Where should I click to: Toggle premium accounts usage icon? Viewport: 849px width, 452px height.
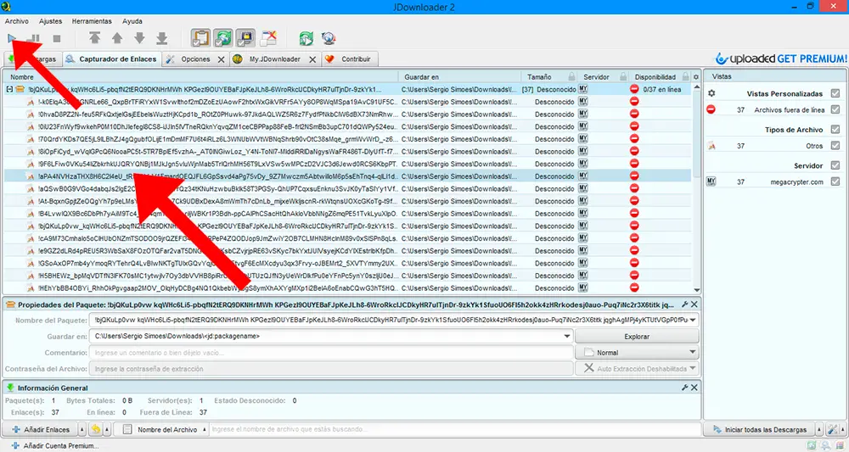tap(245, 38)
